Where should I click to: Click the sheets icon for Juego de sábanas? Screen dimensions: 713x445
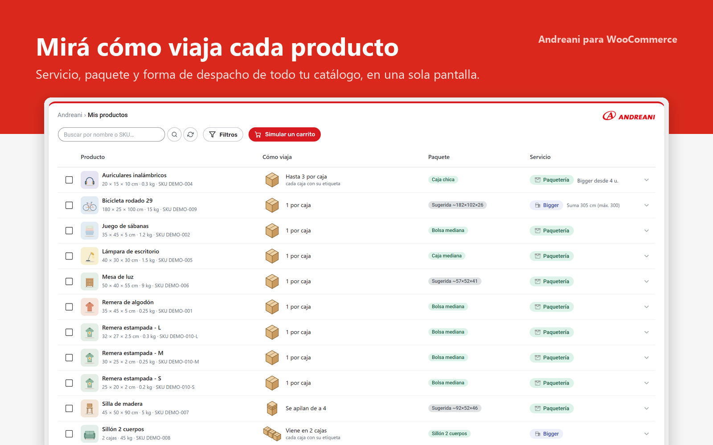click(x=90, y=231)
